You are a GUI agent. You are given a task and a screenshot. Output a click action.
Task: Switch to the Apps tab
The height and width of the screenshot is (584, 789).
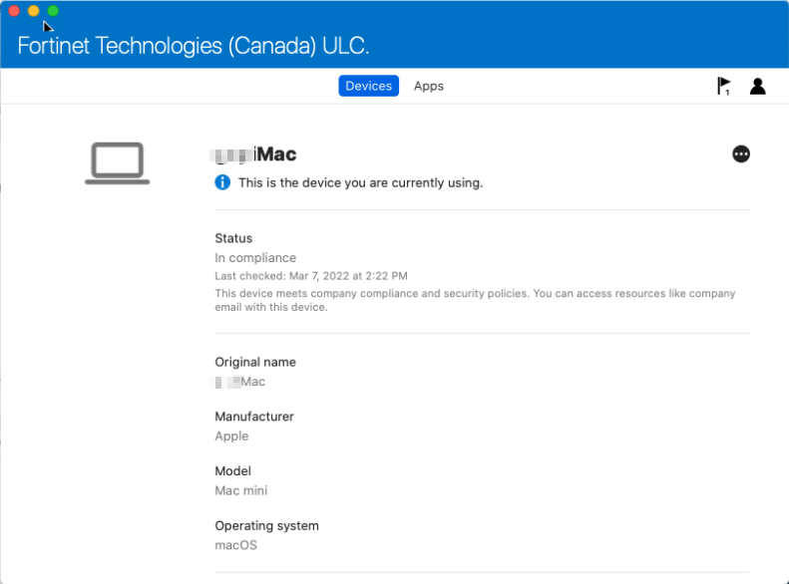[x=429, y=86]
